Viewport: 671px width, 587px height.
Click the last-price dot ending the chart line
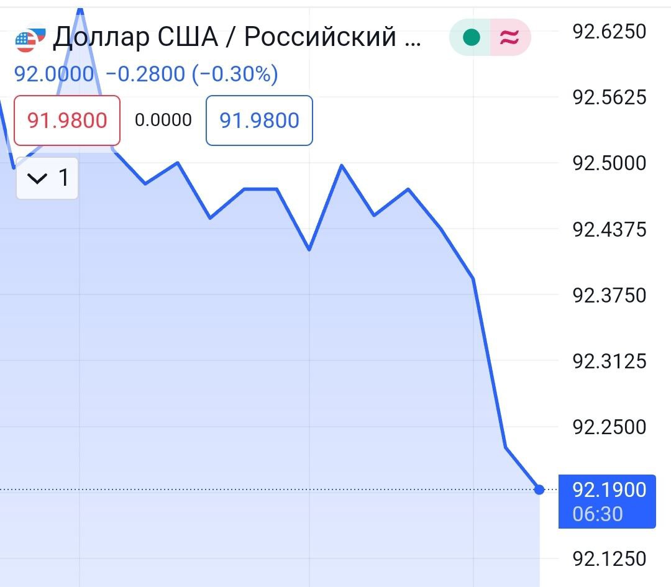point(539,489)
